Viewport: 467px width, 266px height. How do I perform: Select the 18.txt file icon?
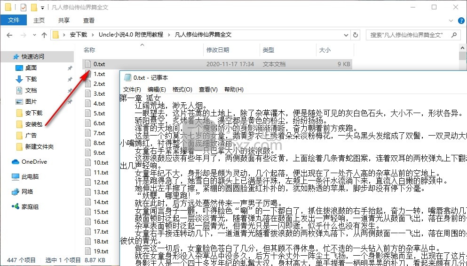[88, 241]
